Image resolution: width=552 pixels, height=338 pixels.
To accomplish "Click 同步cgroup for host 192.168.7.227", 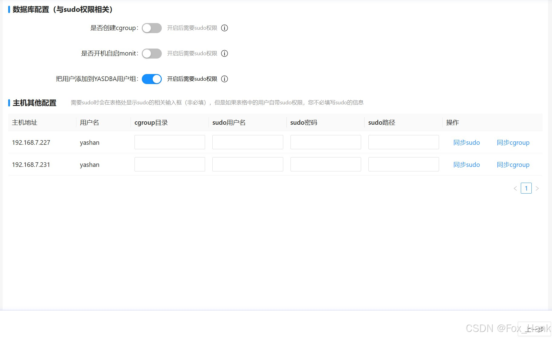I will 513,143.
